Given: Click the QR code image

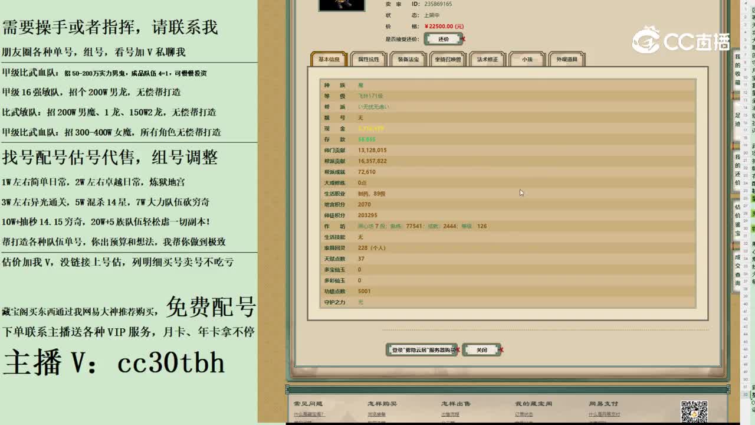Looking at the screenshot, I should (x=694, y=413).
